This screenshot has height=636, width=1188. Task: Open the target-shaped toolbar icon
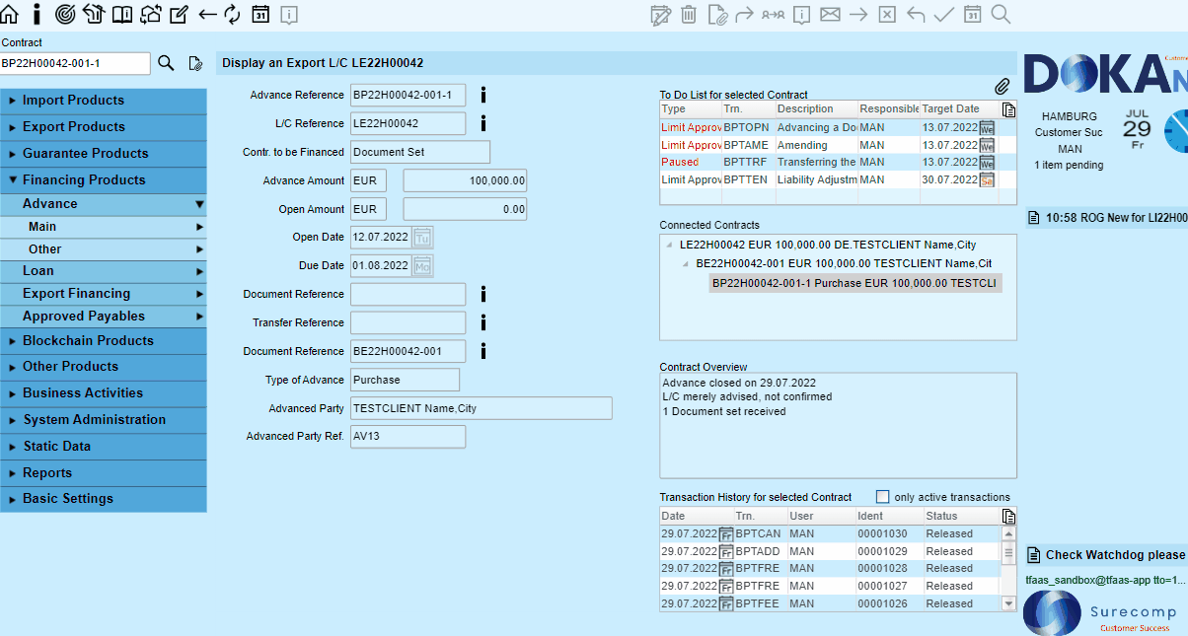point(65,14)
